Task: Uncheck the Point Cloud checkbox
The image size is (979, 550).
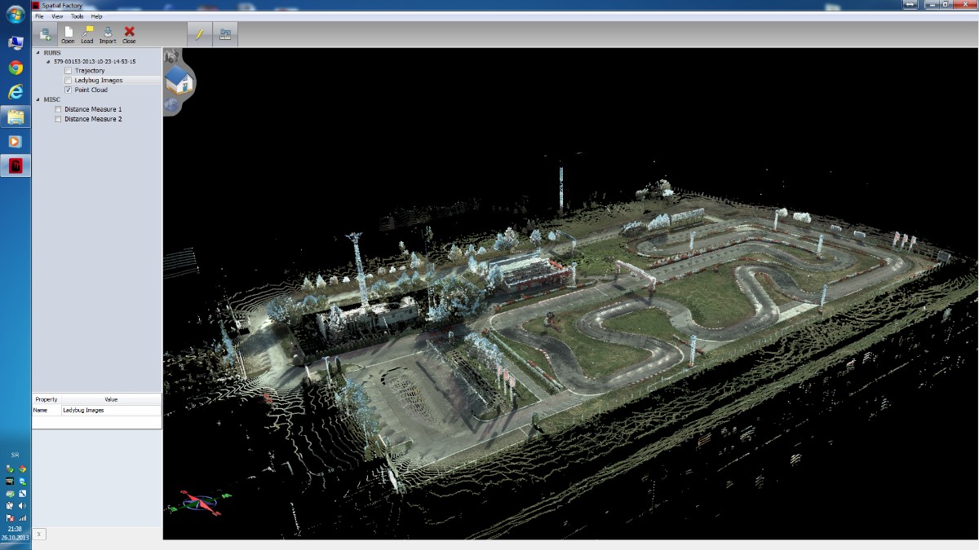Action: (69, 90)
